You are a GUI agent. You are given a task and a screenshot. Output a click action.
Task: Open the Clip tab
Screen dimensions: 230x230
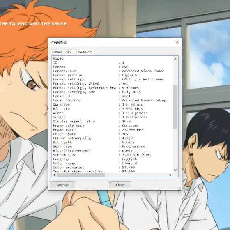tap(68, 52)
